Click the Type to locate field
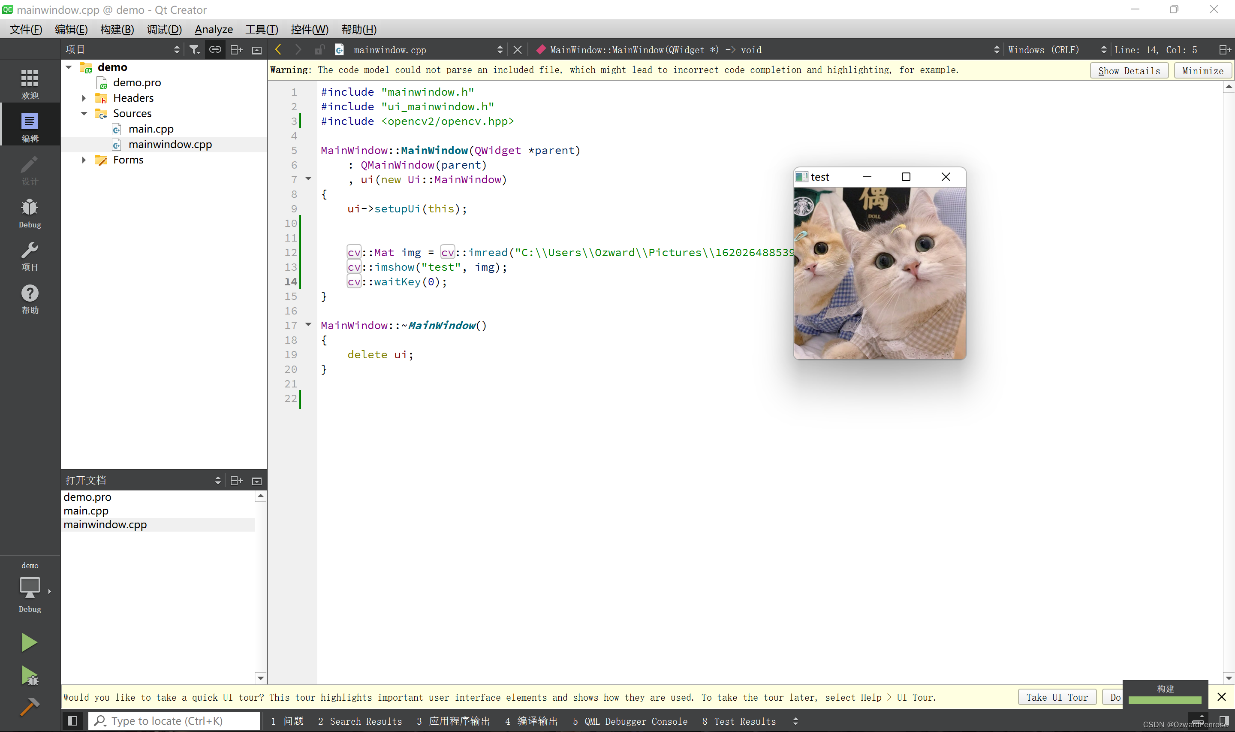The height and width of the screenshot is (732, 1235). 175,721
